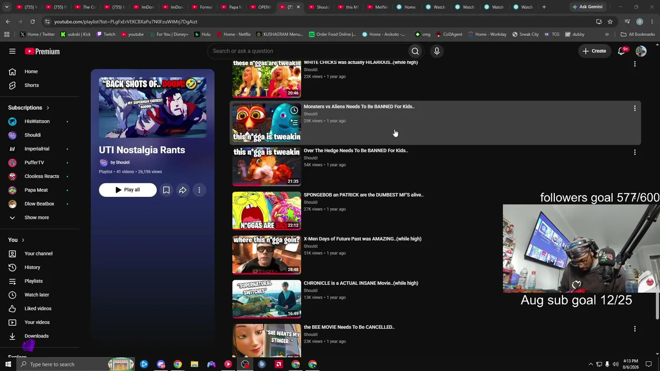This screenshot has height=371, width=660.
Task: Share the playlist with the arrow icon
Action: click(183, 190)
